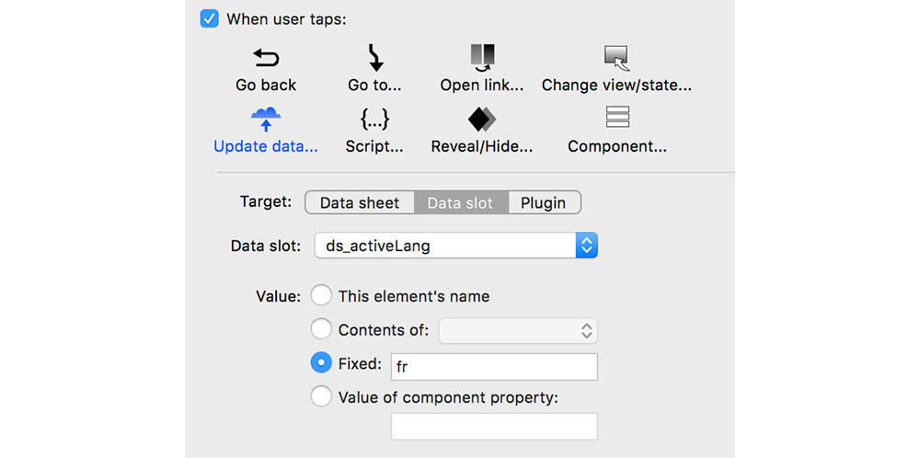Image resolution: width=920 pixels, height=458 pixels.
Task: Select the Contents of radio button
Action: (x=321, y=329)
